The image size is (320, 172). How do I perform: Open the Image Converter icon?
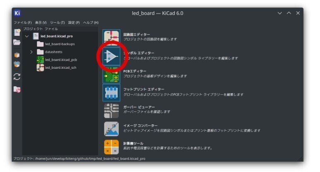111,129
